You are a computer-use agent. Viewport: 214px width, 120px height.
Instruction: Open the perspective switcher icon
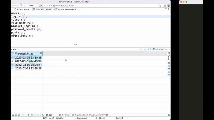click(x=165, y=6)
